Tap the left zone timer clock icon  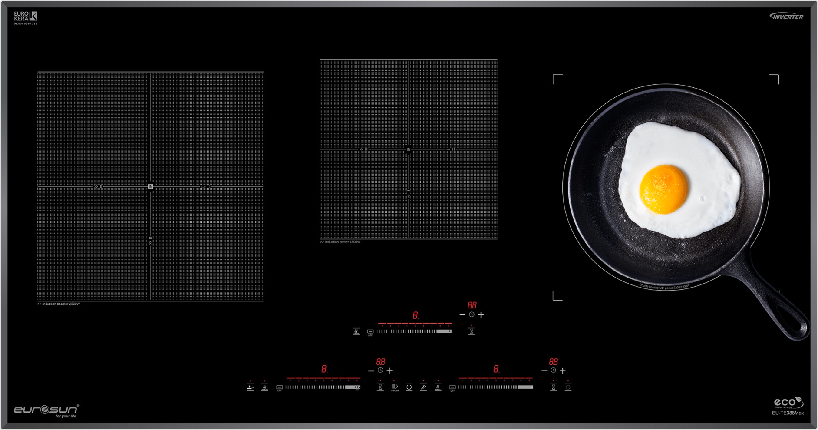pos(380,370)
